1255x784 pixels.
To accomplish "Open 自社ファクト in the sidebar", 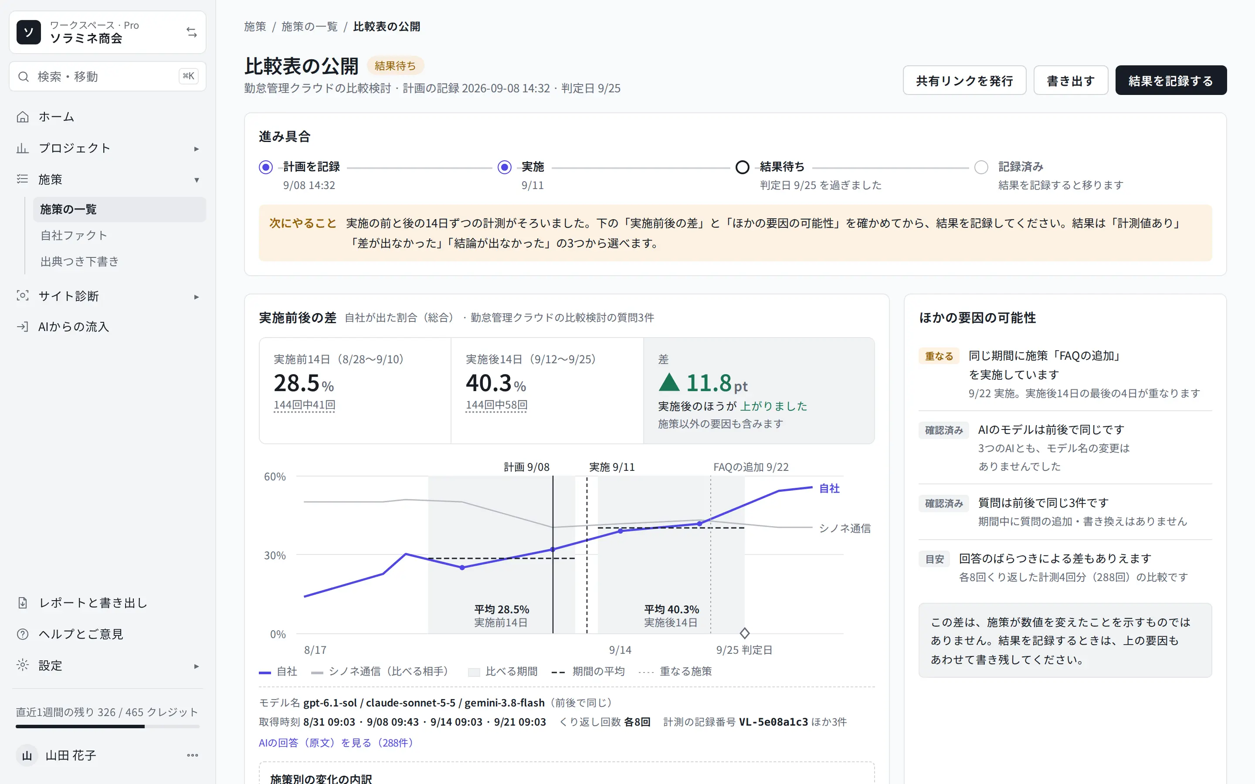I will [x=120, y=235].
